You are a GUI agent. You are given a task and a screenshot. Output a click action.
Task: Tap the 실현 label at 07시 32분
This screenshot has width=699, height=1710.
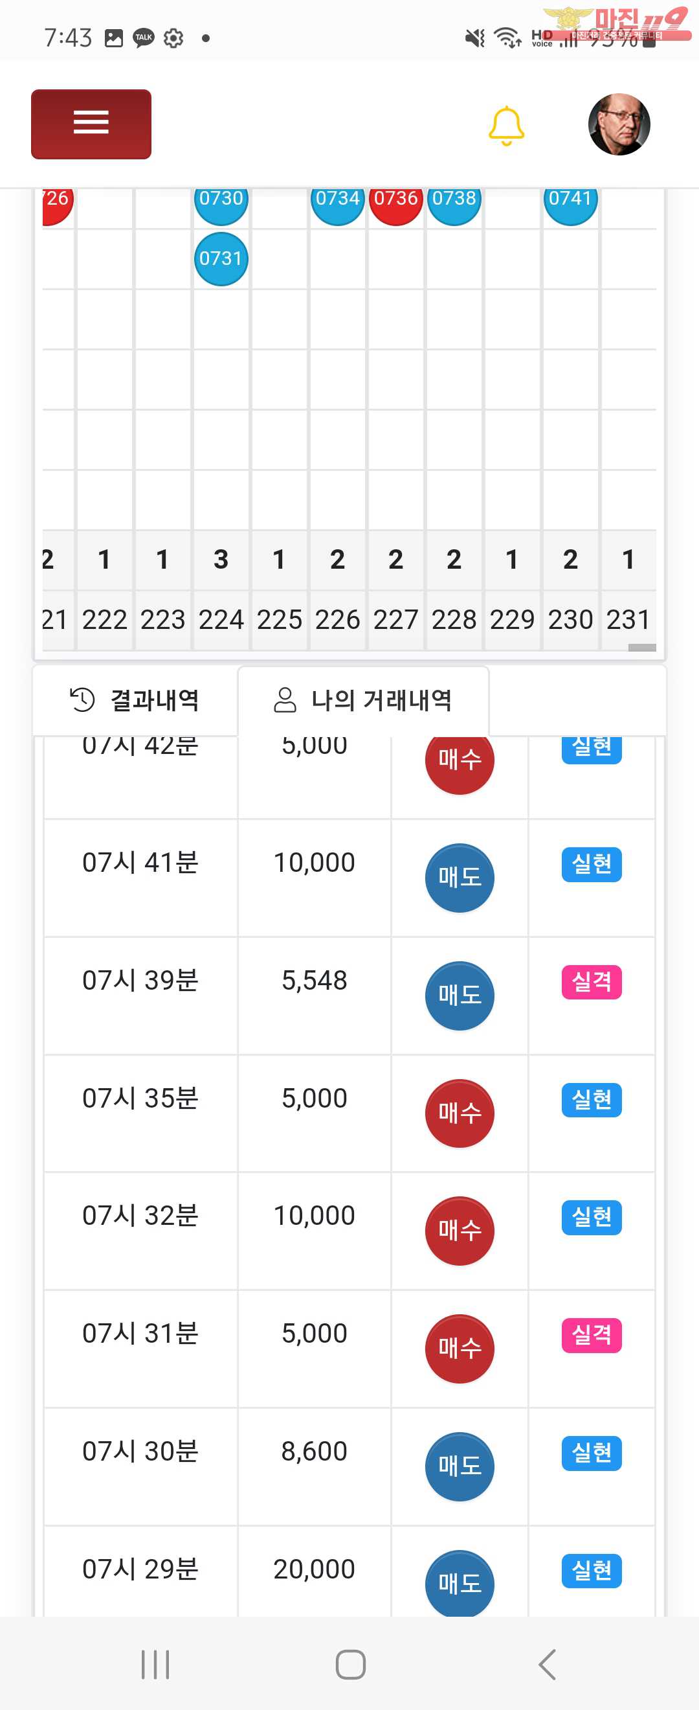[x=591, y=1217]
